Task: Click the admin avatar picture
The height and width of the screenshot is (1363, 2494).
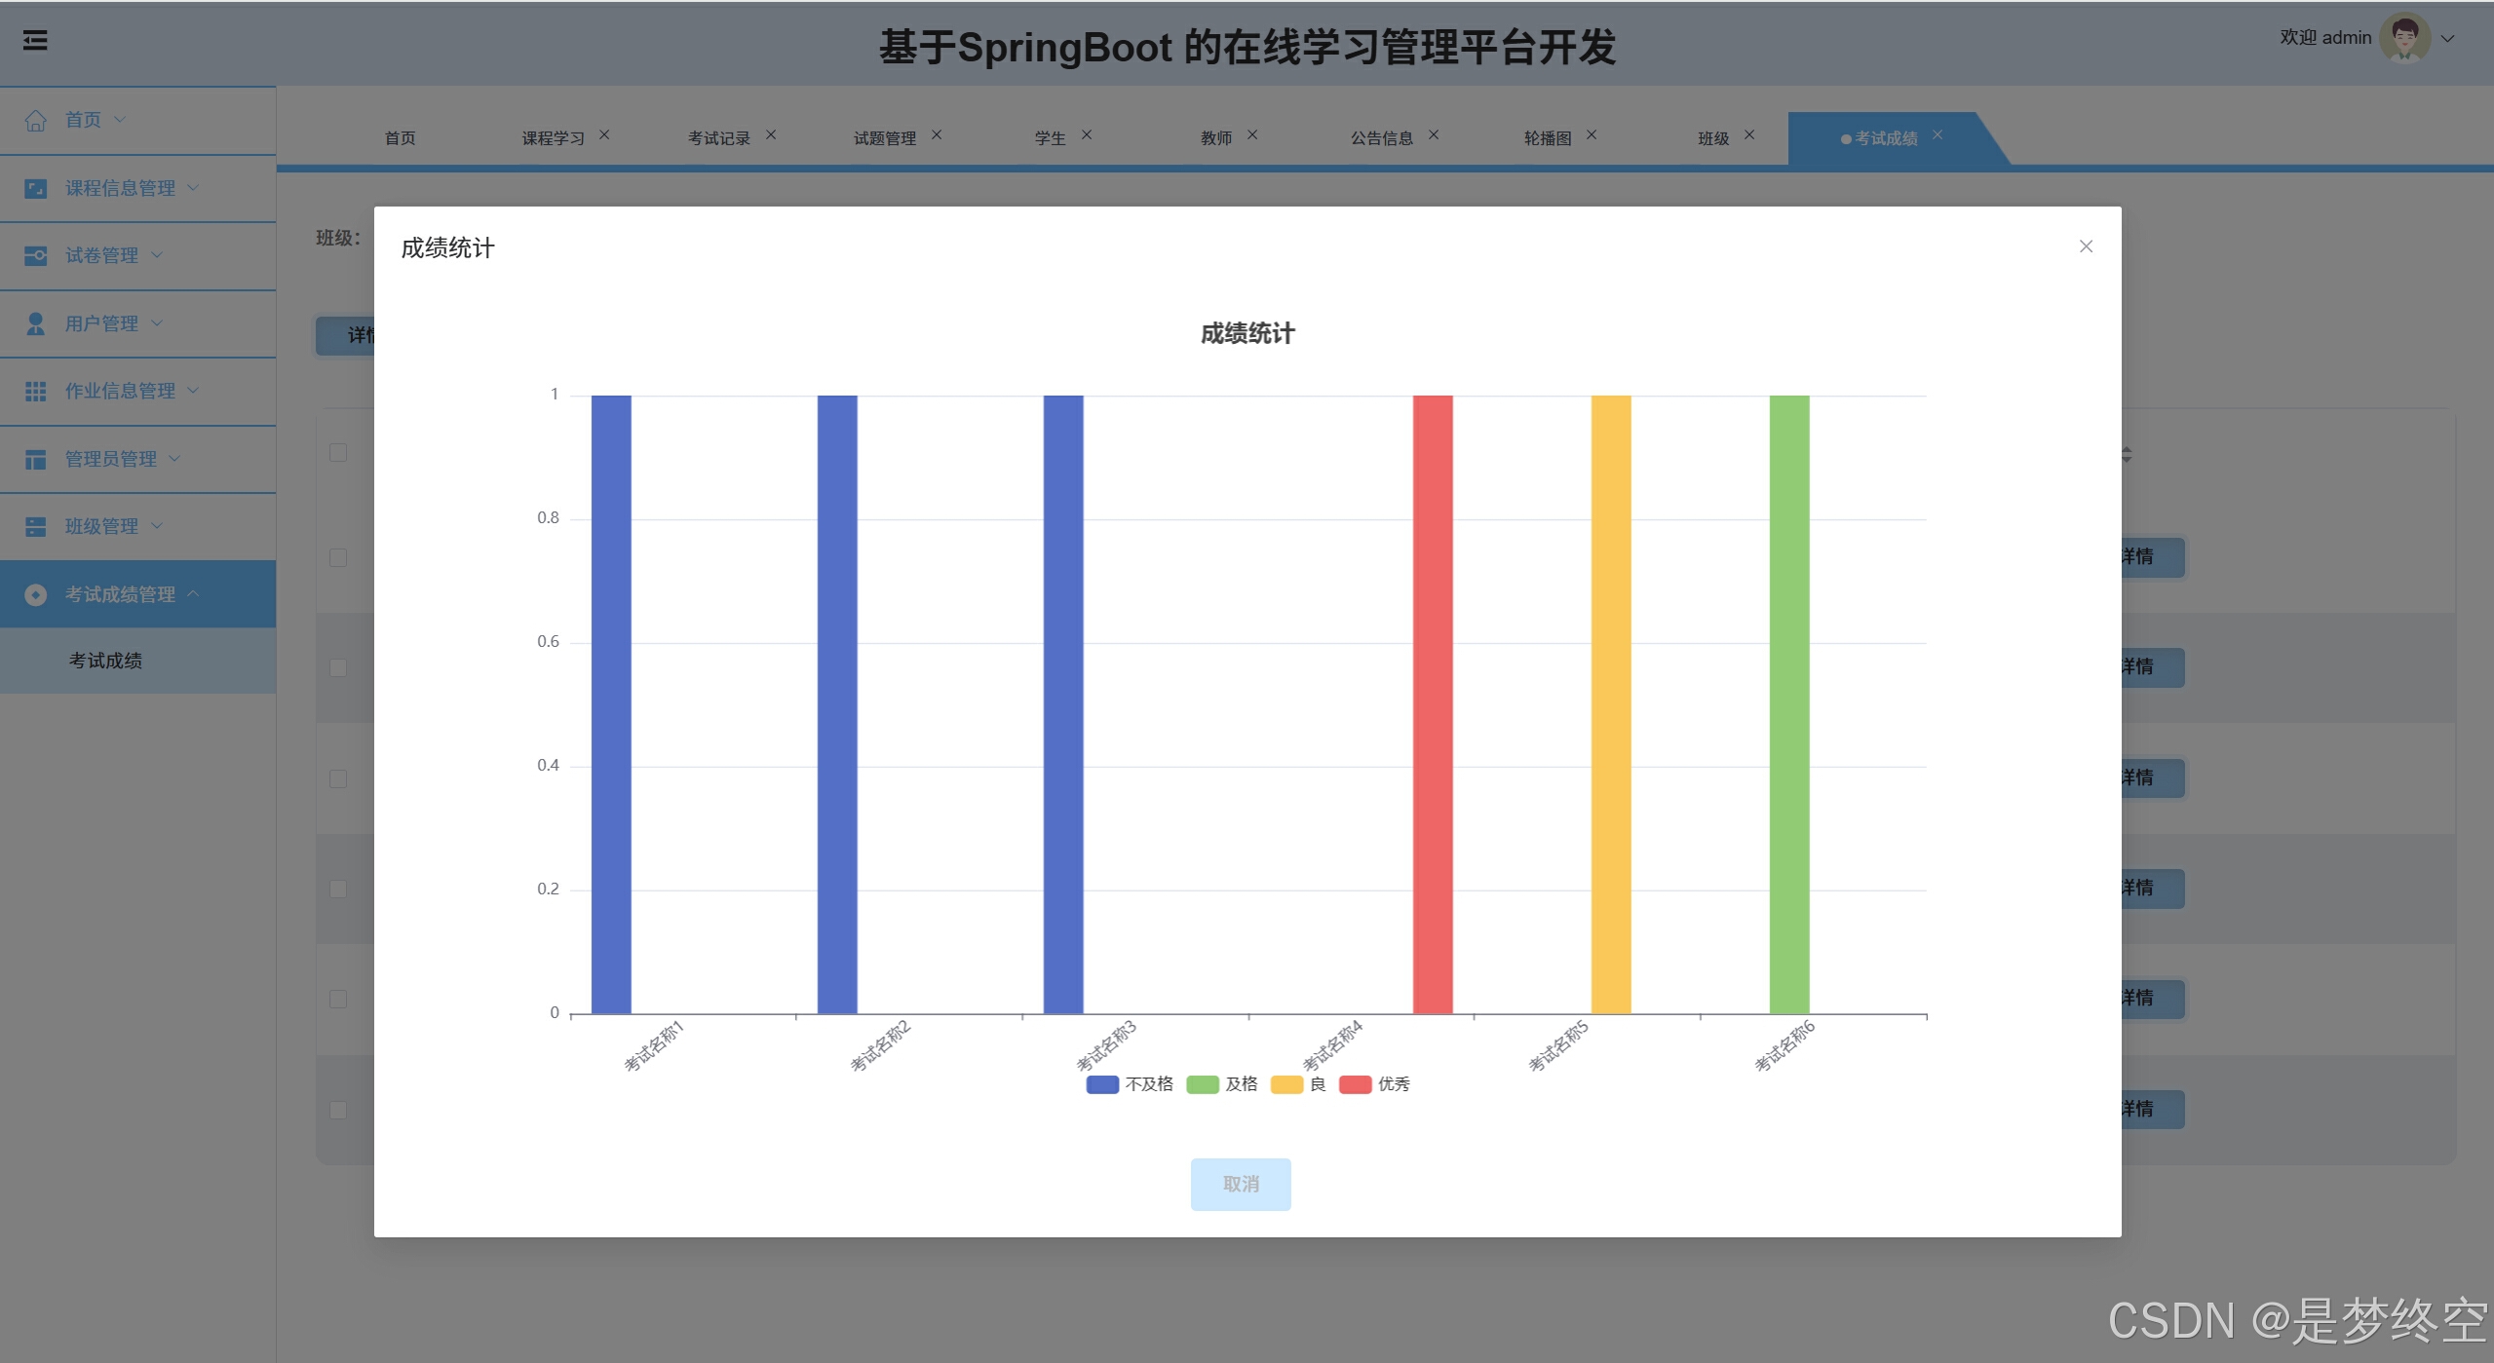Action: tap(2403, 38)
